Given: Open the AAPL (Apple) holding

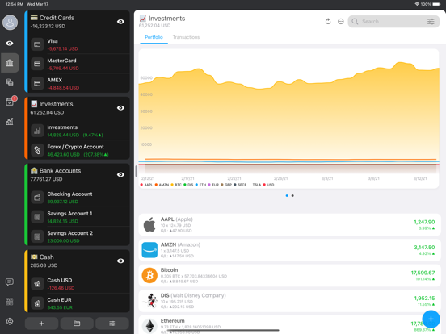Looking at the screenshot, I should [289, 224].
